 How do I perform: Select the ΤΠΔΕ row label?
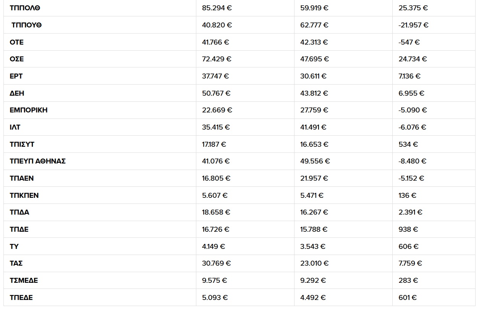tap(19, 229)
